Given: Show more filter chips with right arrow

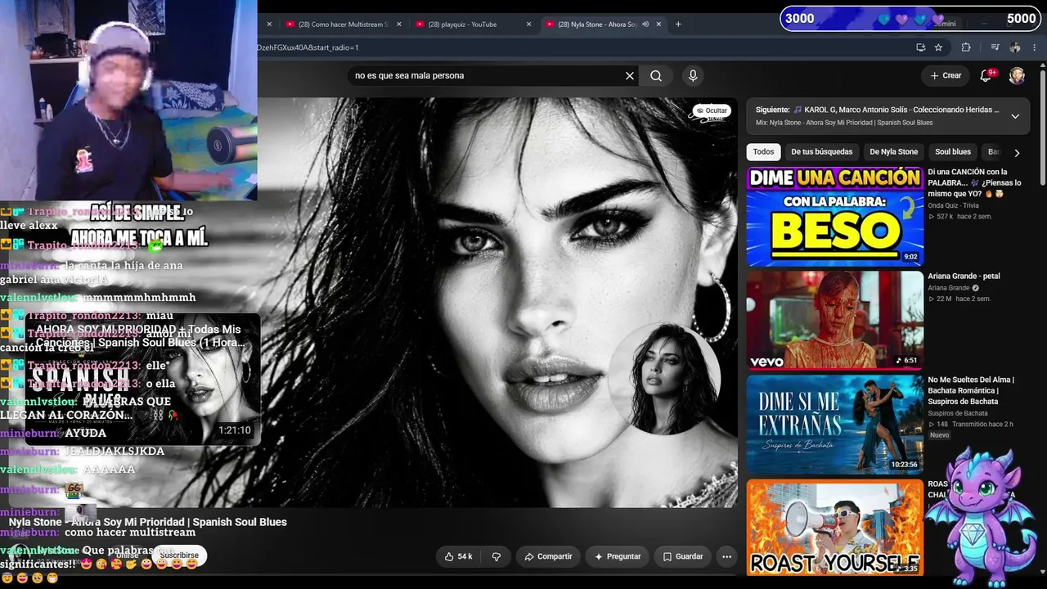Looking at the screenshot, I should [x=1017, y=152].
